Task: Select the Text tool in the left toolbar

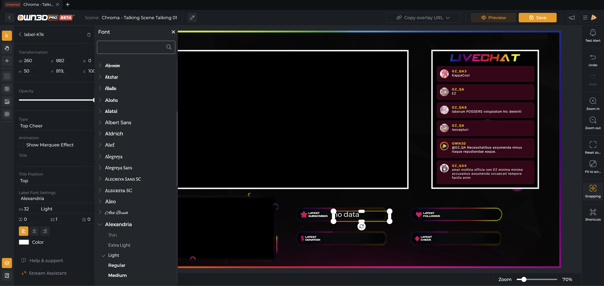Action: 7,89
